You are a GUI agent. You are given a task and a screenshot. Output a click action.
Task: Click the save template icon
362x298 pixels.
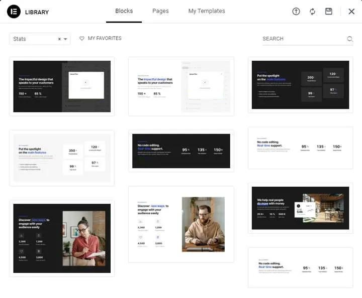(329, 12)
